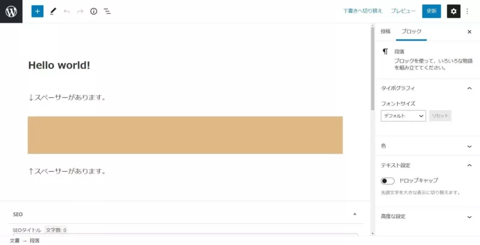Open the フォントサイズ デフォルト dropdown
Viewport: 480px width, 245px height.
(x=403, y=116)
